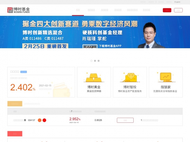Open the 2.402% yield card
The image size is (190, 142).
tap(41, 82)
